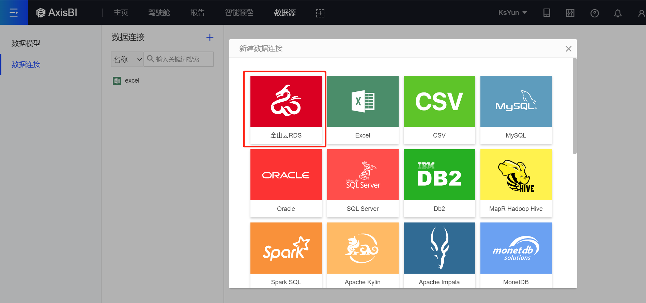Viewport: 646px width, 303px height.
Task: Expand the KsYun account dropdown
Action: click(x=512, y=13)
